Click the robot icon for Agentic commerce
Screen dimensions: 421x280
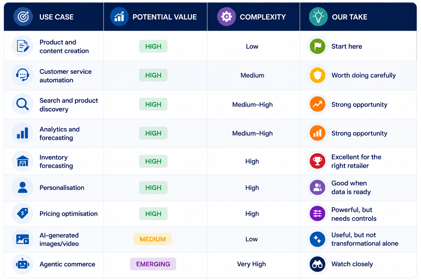click(x=22, y=264)
